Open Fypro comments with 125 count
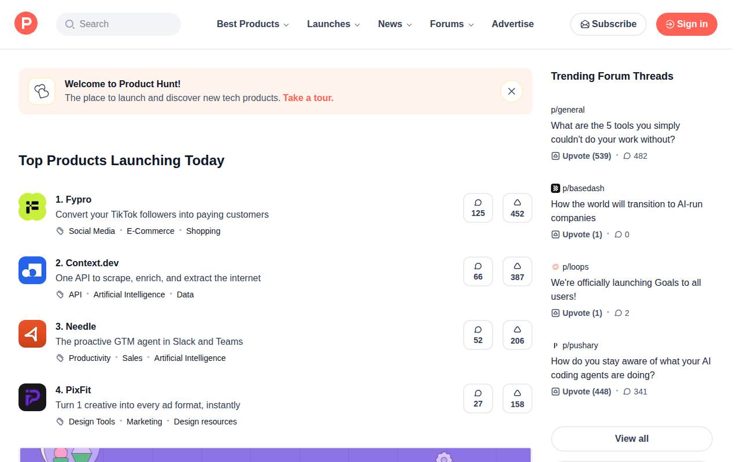Viewport: 740px width, 462px height. click(478, 208)
